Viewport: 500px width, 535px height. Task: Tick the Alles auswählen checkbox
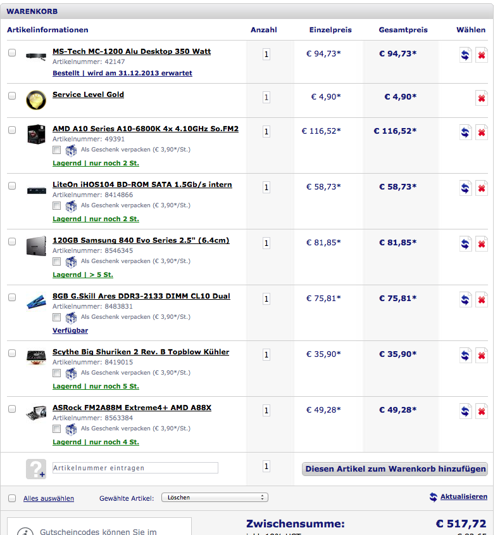pyautogui.click(x=12, y=498)
